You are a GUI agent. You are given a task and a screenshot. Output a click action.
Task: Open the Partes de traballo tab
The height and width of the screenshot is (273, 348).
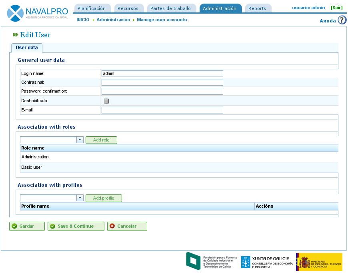170,8
